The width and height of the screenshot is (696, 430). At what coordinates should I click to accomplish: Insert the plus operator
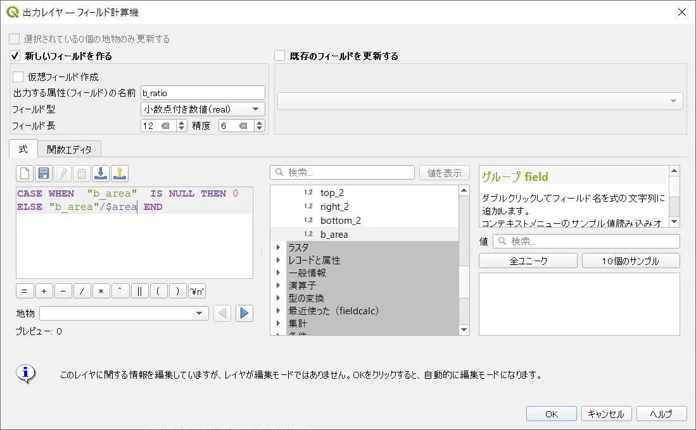click(x=44, y=292)
